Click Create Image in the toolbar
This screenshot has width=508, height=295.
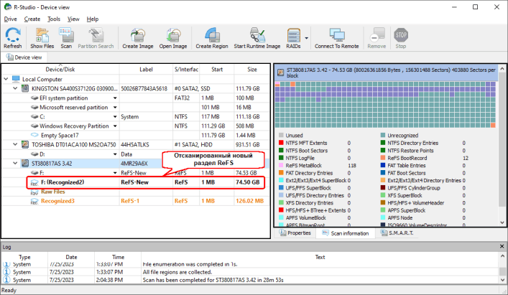click(x=138, y=38)
